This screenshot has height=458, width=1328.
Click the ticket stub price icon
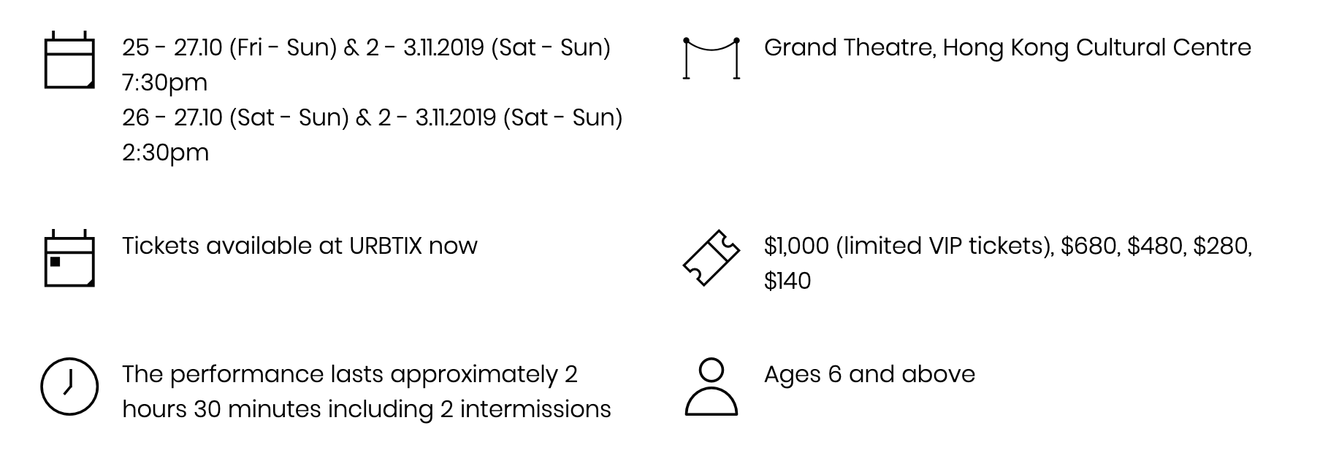(x=711, y=258)
